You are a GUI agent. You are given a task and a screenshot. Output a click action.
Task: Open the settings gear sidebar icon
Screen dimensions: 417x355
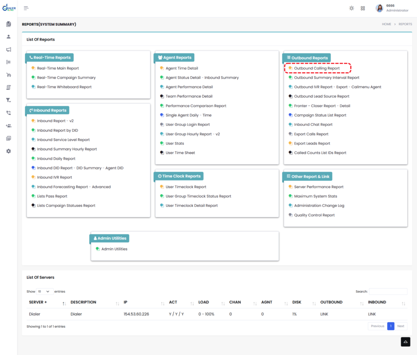[x=9, y=151]
